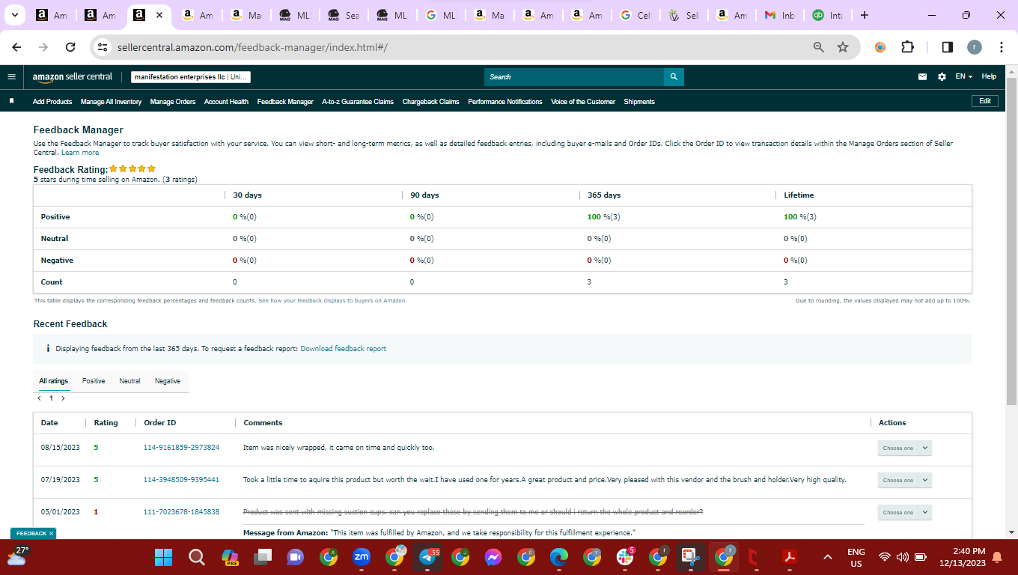
Task: Open the EN language dropdown
Action: click(x=963, y=76)
